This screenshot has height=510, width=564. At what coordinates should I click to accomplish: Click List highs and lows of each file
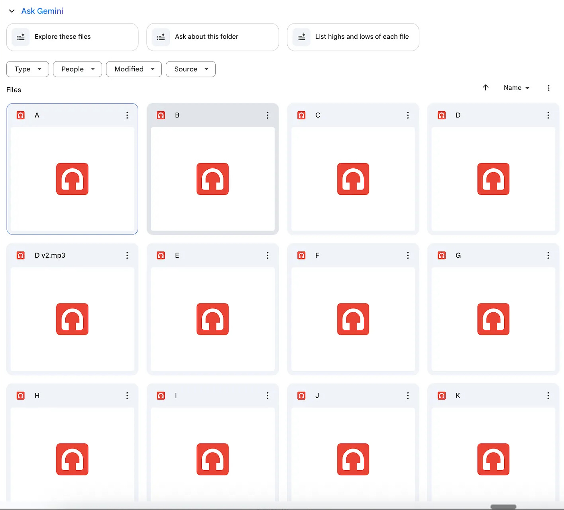(x=353, y=37)
